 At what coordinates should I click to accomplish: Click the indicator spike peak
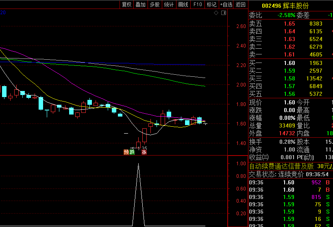tap(139, 164)
